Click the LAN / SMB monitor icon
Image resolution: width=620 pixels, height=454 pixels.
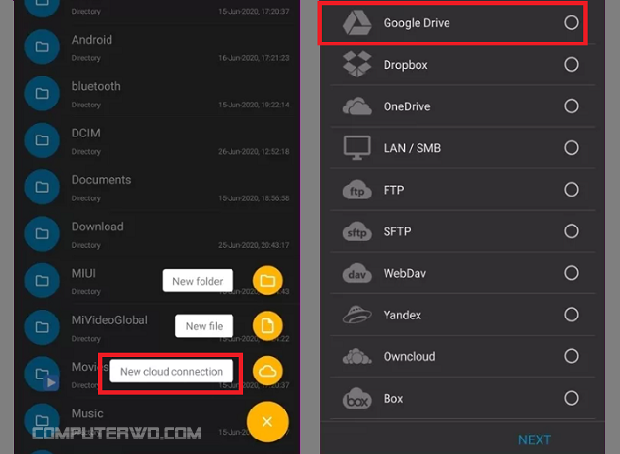(x=357, y=148)
